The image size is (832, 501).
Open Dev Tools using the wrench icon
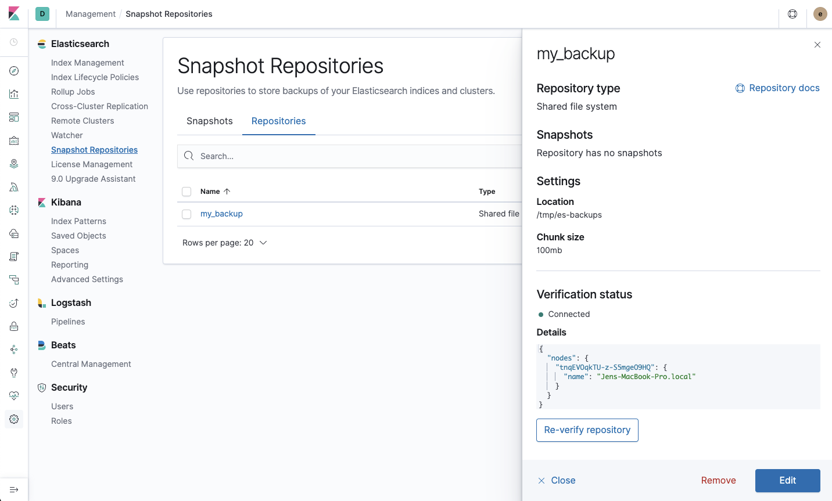point(14,372)
